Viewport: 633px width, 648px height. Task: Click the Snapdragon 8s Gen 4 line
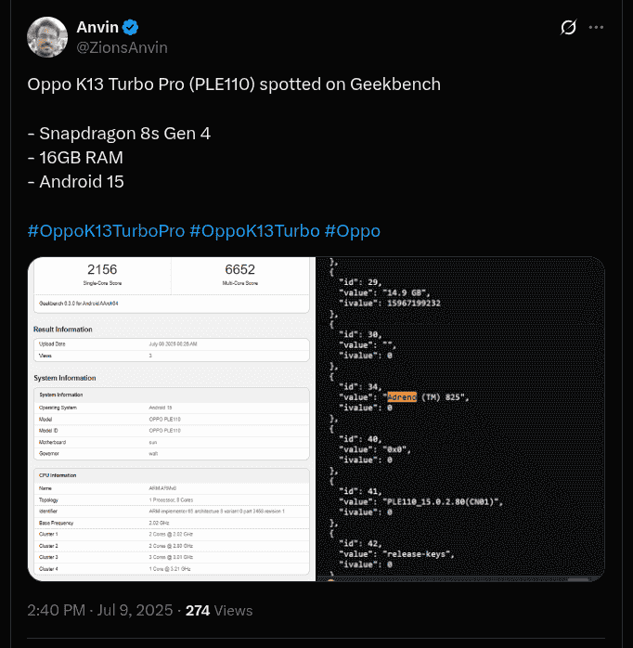tap(119, 133)
